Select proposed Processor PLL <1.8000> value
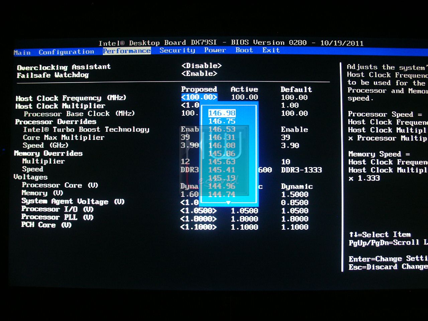Image resolution: width=428 pixels, height=321 pixels. point(198,219)
